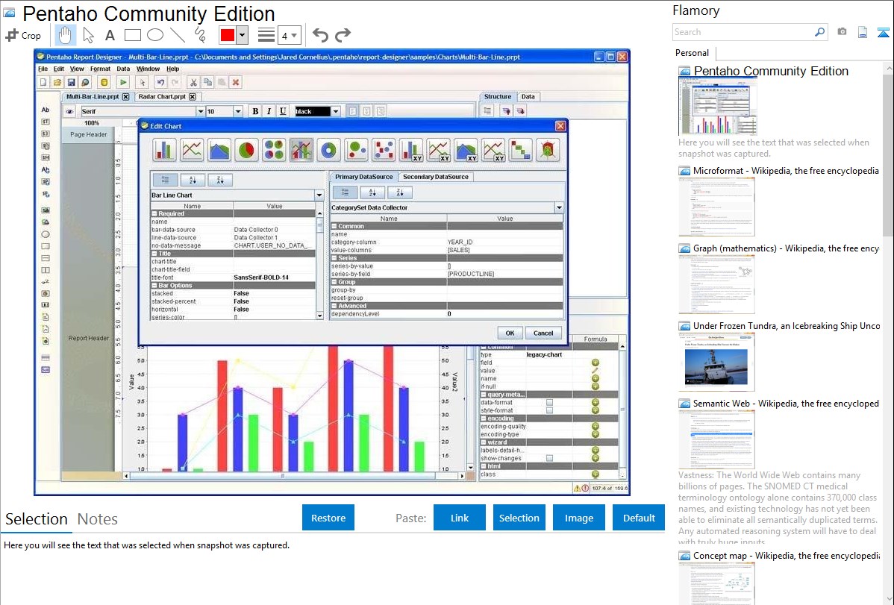Switch to the Secondary DataSource tab
This screenshot has width=894, height=605.
[436, 177]
